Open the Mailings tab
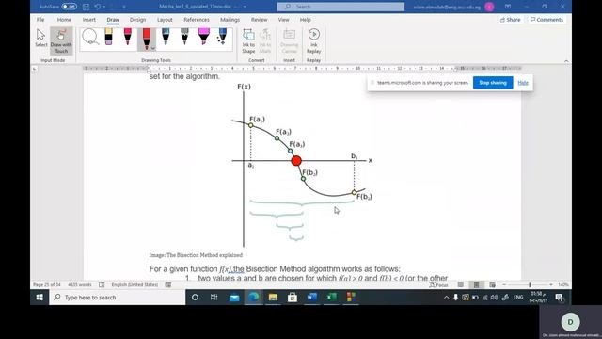Screen dimensions: 602x339 click(x=230, y=20)
